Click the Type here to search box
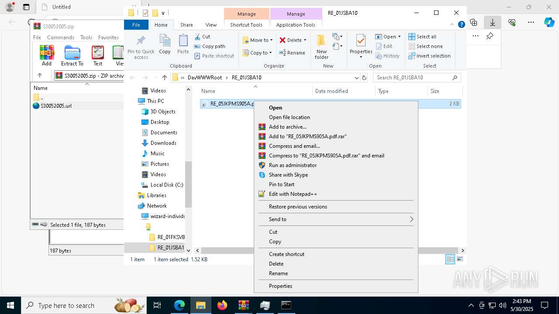The height and width of the screenshot is (314, 559). coord(84,305)
